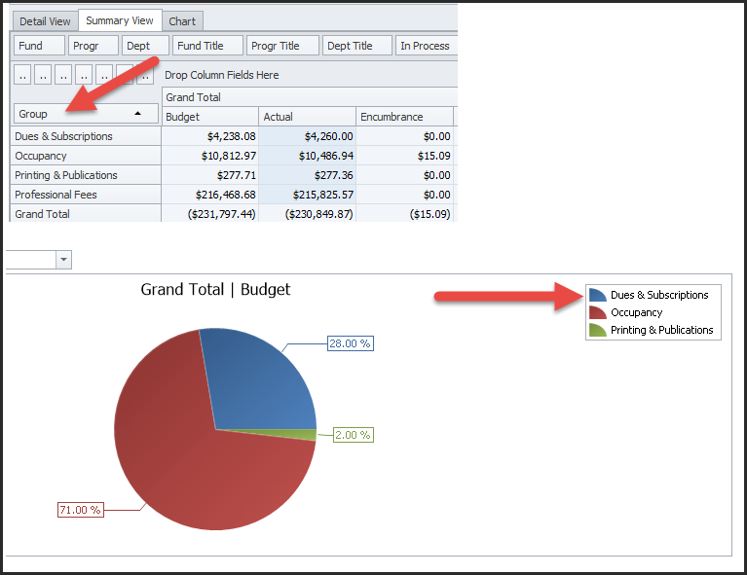Click the Encumbrance column header

[404, 117]
